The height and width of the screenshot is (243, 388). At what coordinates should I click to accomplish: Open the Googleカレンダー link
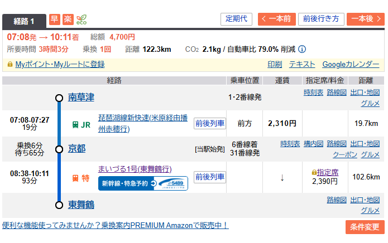pyautogui.click(x=351, y=65)
